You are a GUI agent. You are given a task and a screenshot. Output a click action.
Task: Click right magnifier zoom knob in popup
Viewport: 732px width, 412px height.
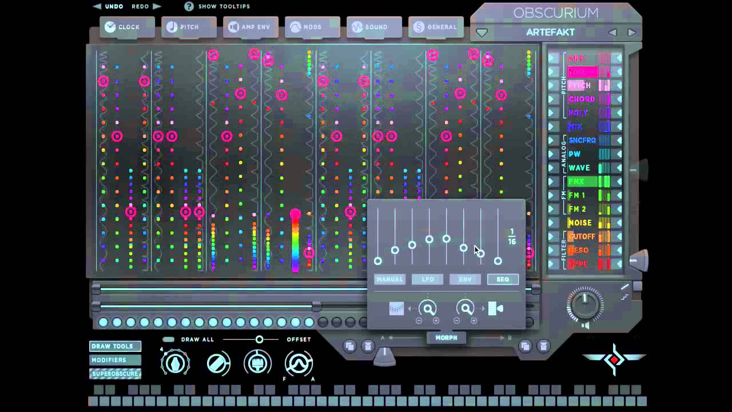point(466,309)
